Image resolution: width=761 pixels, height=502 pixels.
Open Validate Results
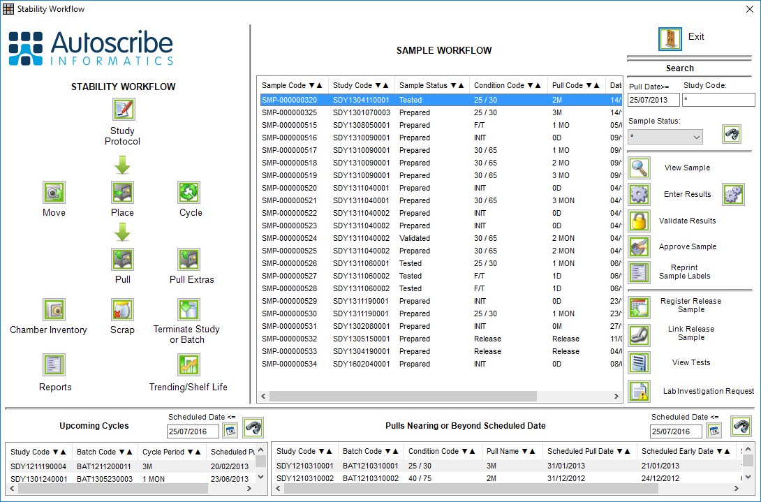[x=639, y=221]
